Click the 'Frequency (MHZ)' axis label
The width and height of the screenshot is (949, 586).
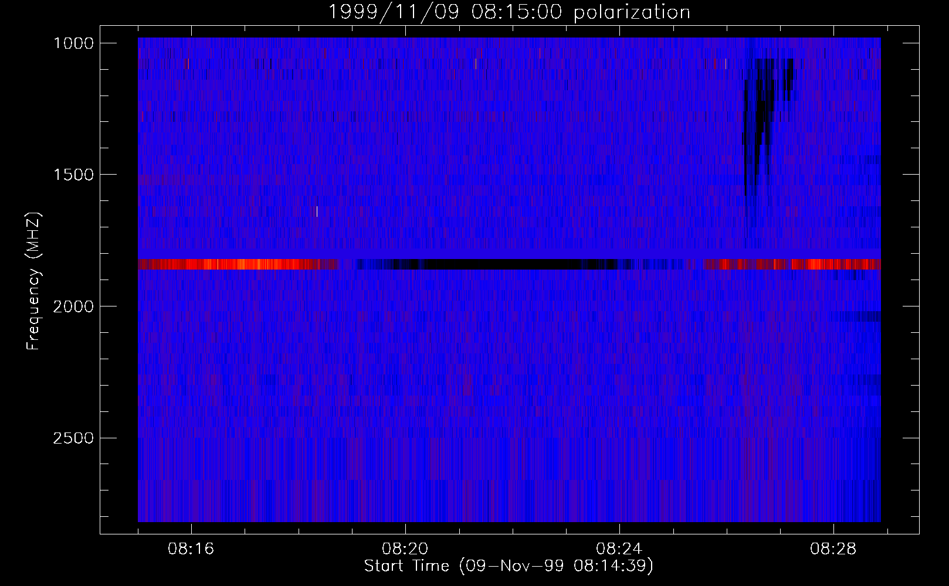[34, 281]
